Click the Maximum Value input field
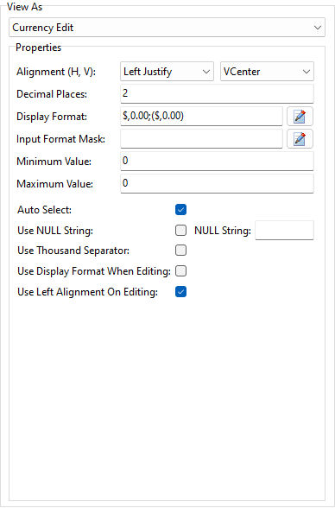The image size is (335, 508). pos(217,183)
